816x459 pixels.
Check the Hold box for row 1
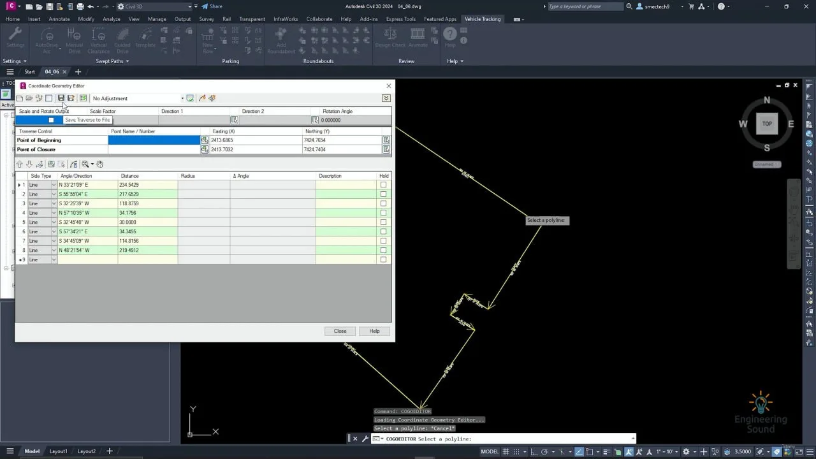383,185
